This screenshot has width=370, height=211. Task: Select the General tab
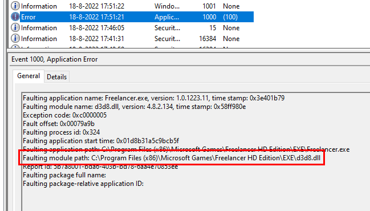[x=29, y=76]
